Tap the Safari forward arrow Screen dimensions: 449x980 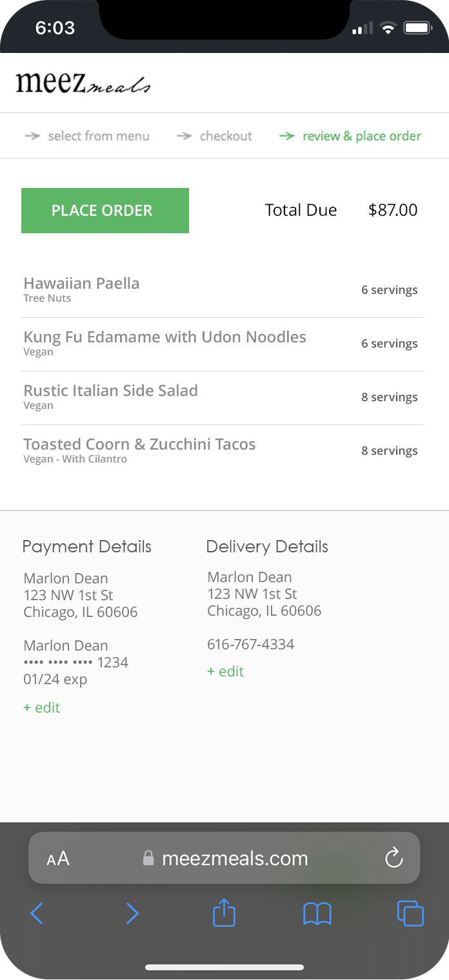132,913
